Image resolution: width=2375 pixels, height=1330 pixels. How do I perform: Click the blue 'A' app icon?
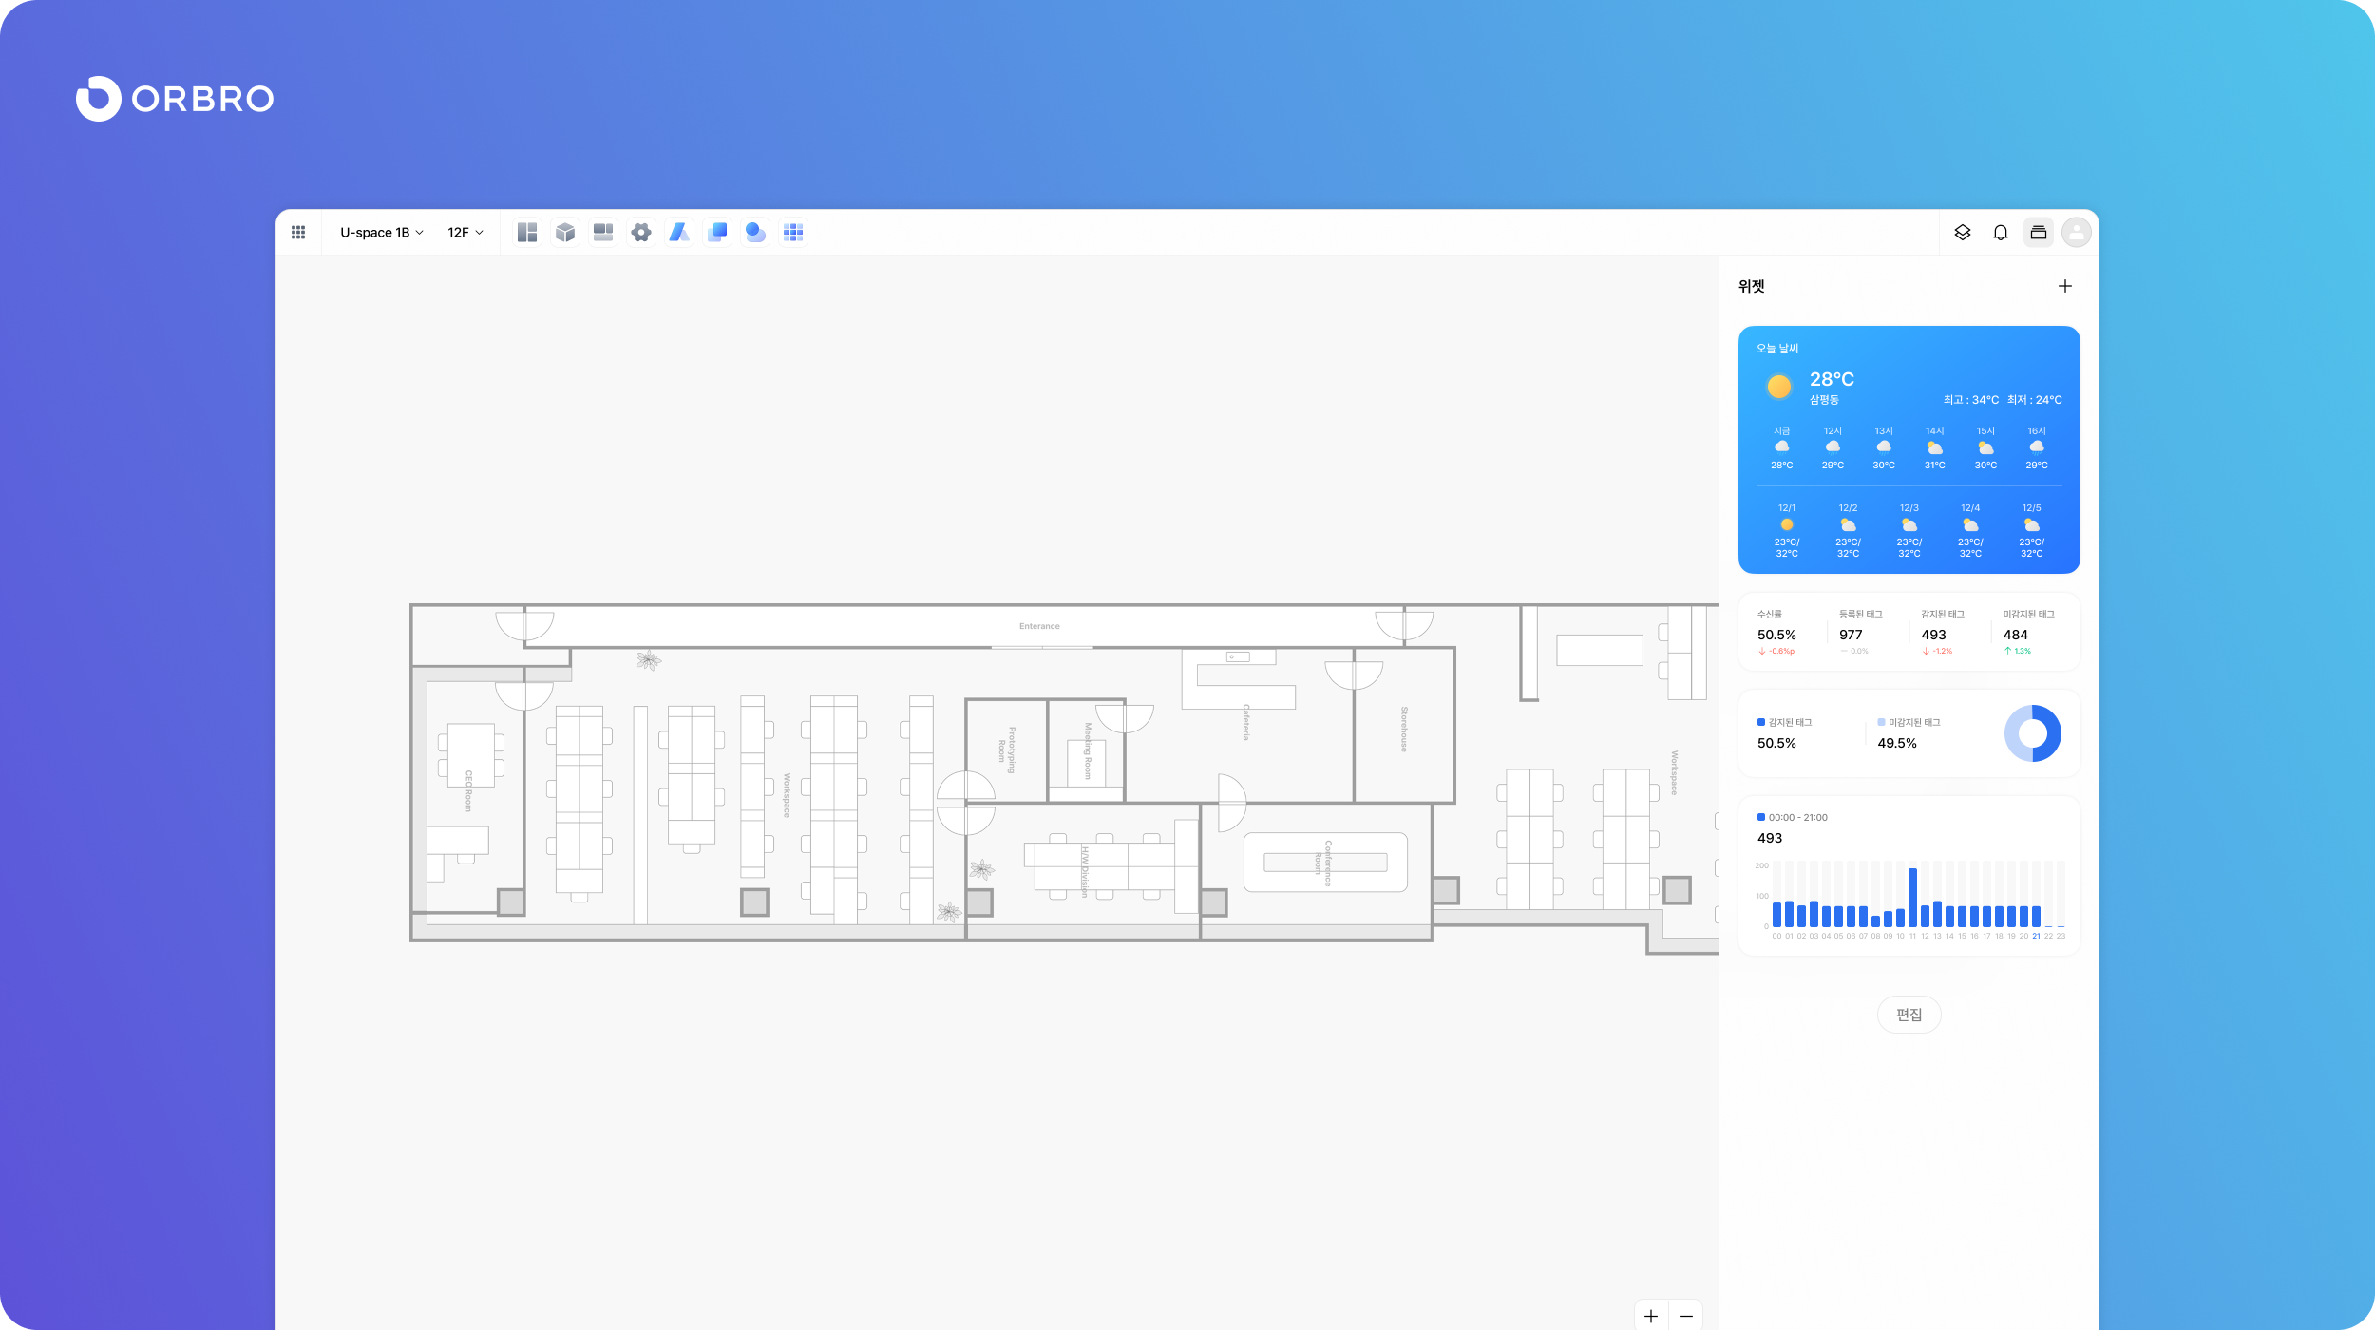click(679, 233)
